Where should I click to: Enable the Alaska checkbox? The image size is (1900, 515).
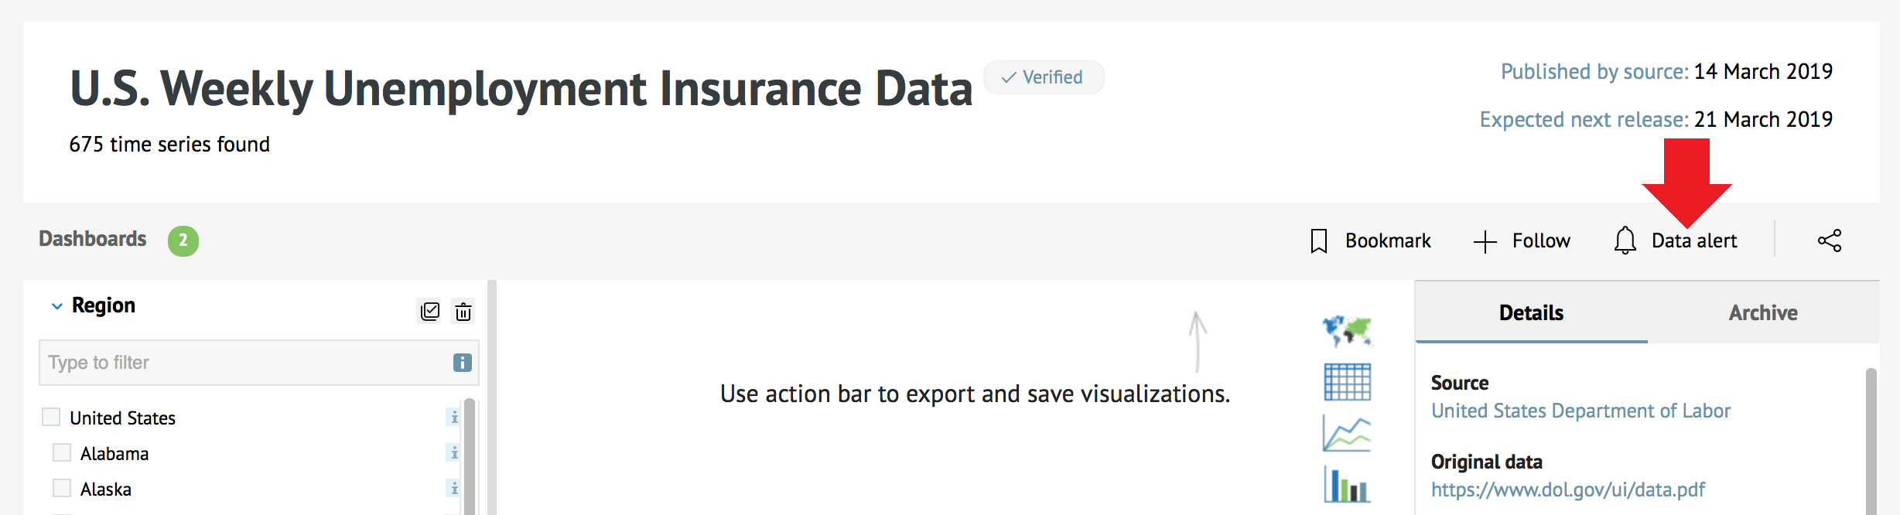coord(62,488)
